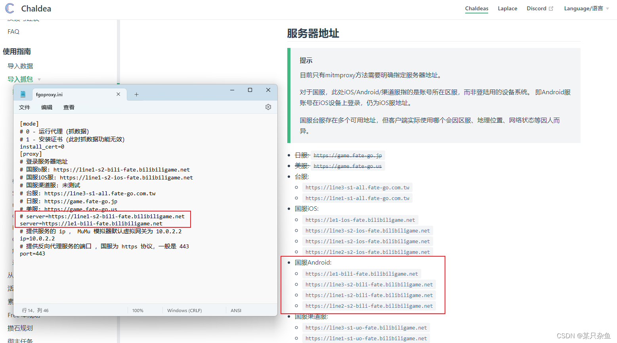The height and width of the screenshot is (343, 617).
Task: Close the fgoproxy.ini tab in Notepad
Action: 118,94
